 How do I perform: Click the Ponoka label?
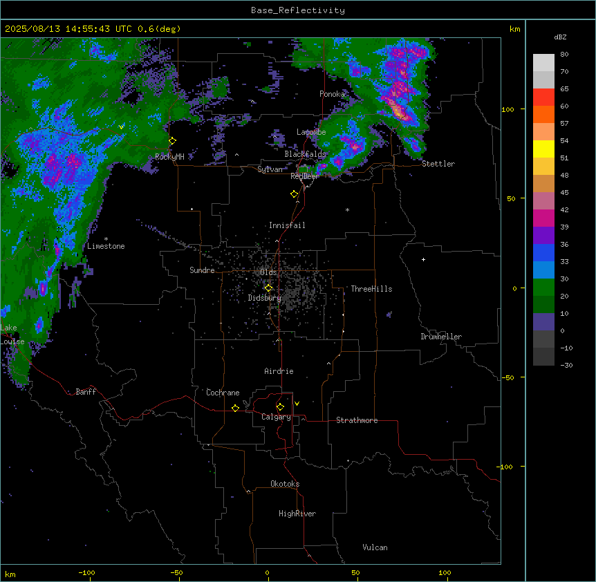click(332, 94)
